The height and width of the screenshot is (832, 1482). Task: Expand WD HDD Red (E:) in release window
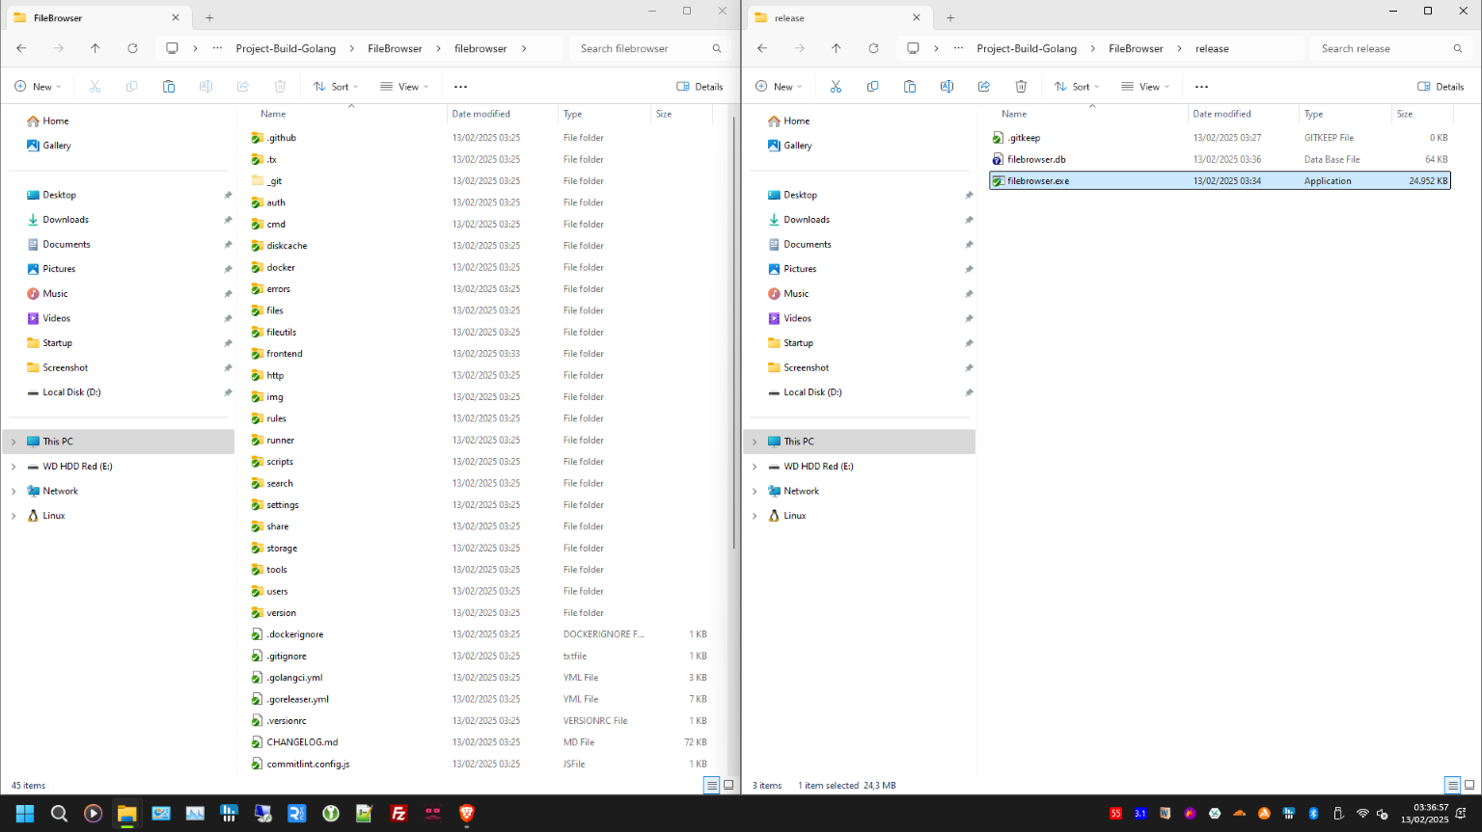point(755,467)
